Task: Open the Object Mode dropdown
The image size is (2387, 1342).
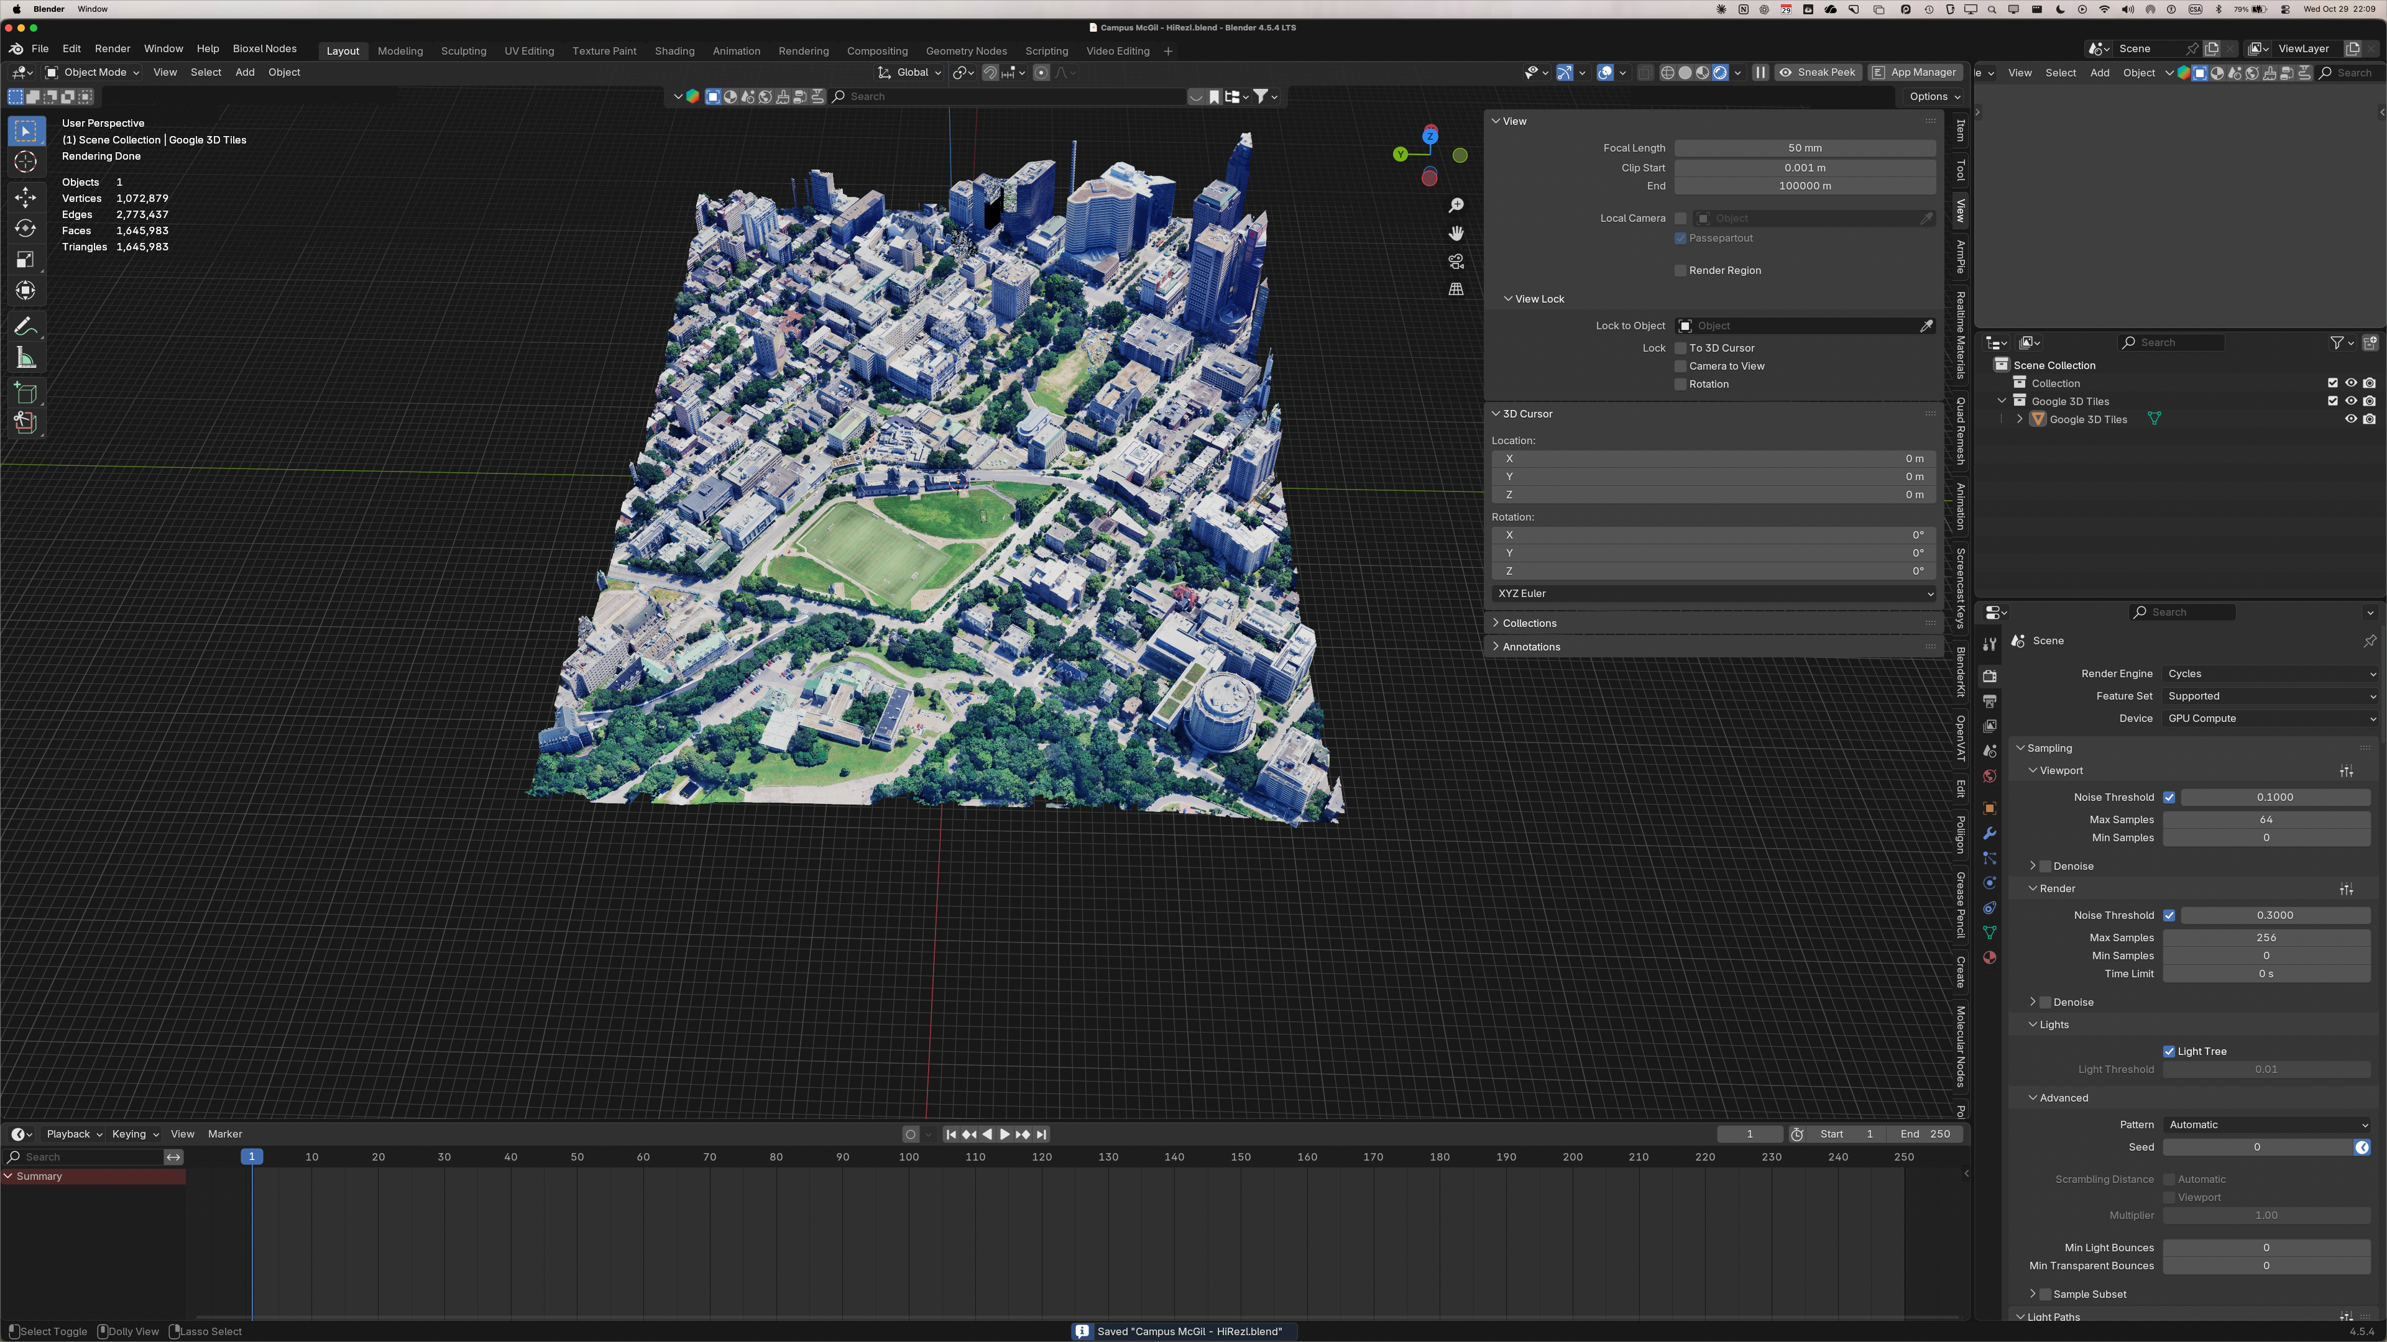Action: [93, 72]
